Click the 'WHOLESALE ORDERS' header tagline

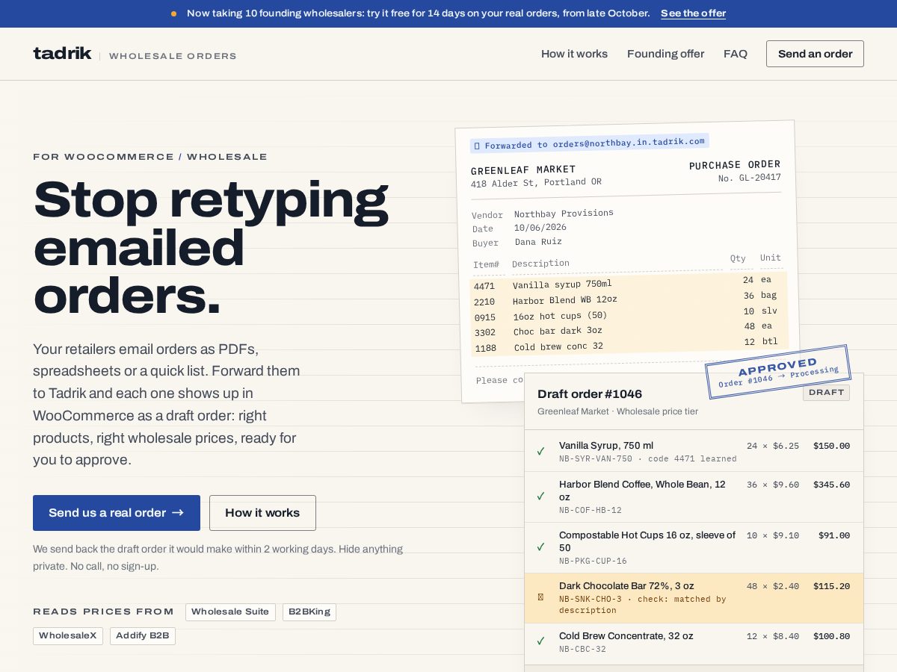coord(173,56)
